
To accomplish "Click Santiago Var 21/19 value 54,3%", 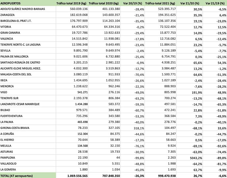I will (222, 63).
